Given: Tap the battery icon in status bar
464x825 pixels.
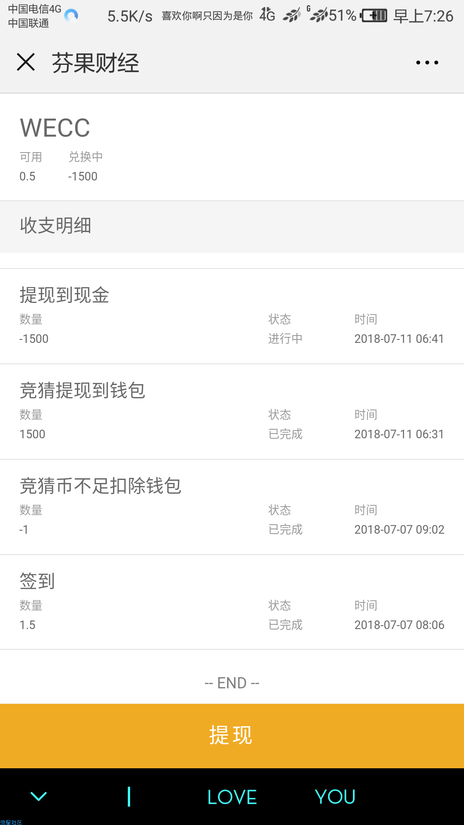Looking at the screenshot, I should pos(373,16).
